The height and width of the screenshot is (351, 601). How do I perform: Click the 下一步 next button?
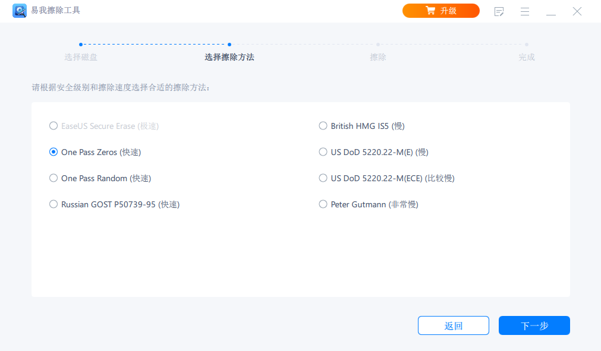pos(534,325)
